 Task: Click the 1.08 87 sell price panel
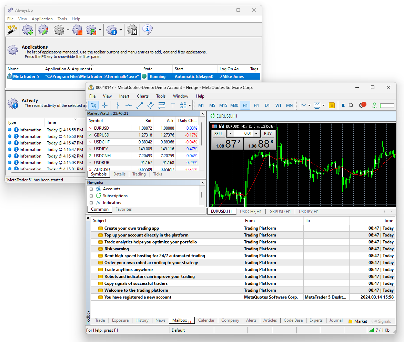227,144
